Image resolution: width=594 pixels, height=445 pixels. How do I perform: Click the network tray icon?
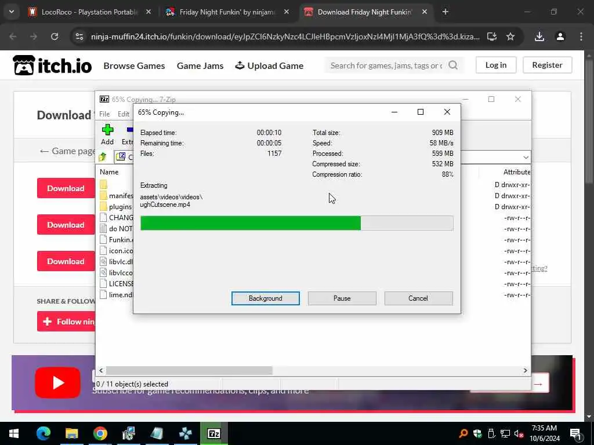pos(505,433)
